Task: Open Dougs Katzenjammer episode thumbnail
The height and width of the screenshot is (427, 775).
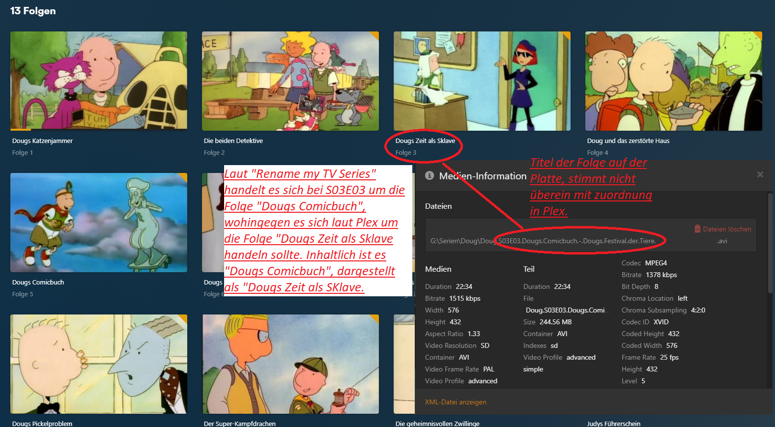Action: click(99, 81)
